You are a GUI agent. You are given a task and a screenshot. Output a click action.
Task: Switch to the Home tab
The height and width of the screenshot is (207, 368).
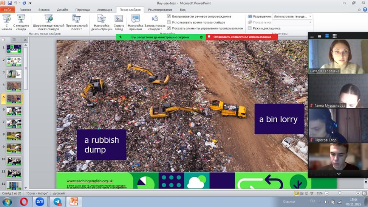(25, 9)
